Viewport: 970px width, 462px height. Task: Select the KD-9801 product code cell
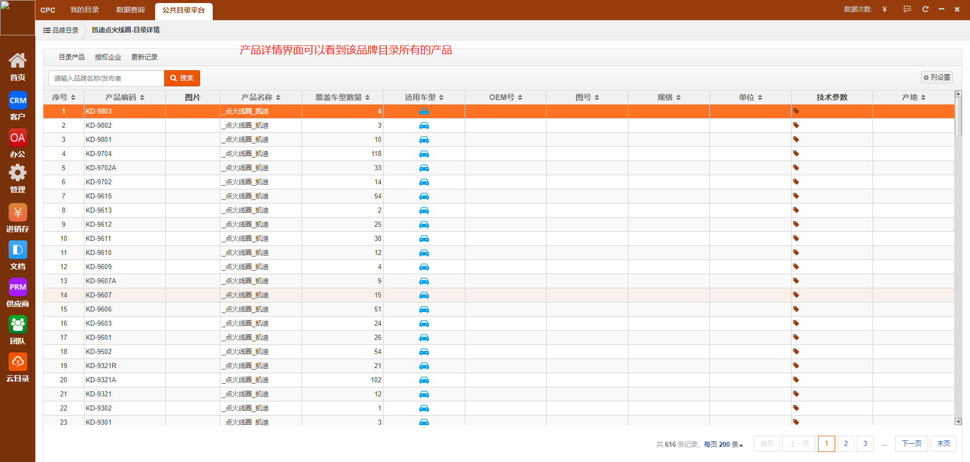click(125, 139)
